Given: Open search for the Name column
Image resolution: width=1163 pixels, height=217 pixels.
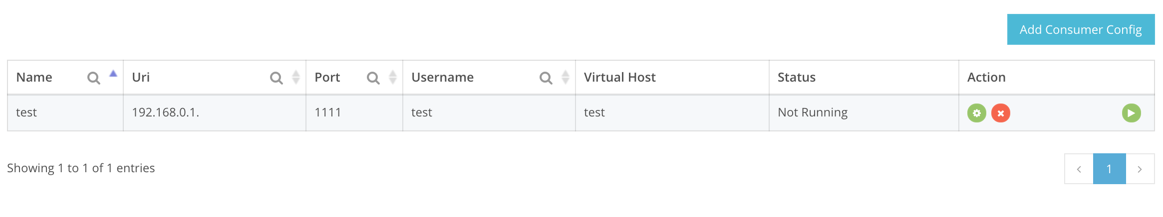Looking at the screenshot, I should point(93,78).
